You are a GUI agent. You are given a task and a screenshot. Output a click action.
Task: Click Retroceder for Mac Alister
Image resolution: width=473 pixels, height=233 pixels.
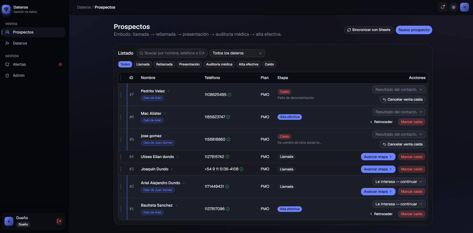[381, 122]
